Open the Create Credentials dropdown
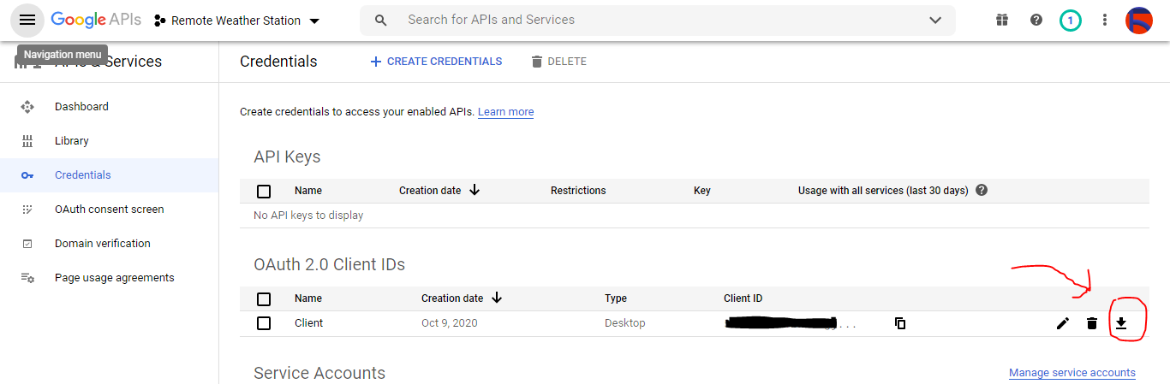Screen dimensions: 1170x384 tap(436, 62)
